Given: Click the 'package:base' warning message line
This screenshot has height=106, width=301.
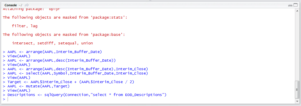Looking at the screenshot, I should (x=64, y=35).
